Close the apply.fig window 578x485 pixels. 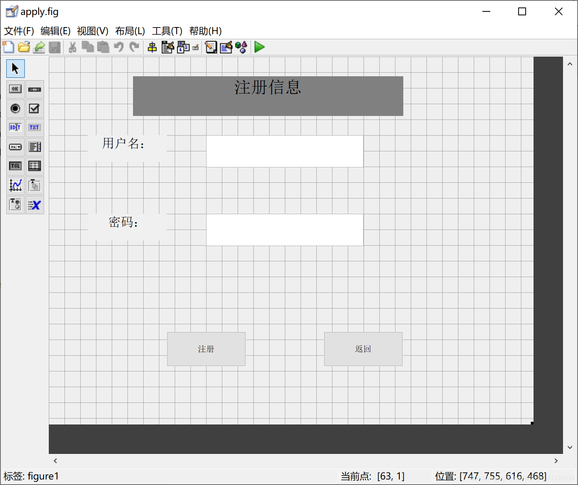pyautogui.click(x=558, y=11)
